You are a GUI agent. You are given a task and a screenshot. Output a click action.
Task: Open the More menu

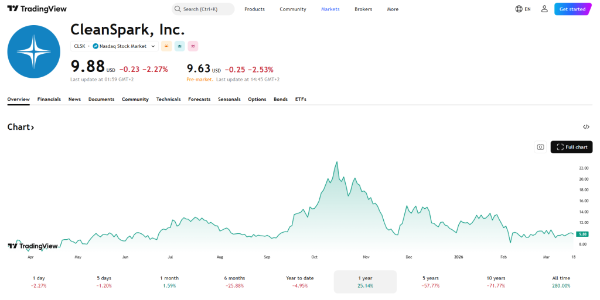393,9
